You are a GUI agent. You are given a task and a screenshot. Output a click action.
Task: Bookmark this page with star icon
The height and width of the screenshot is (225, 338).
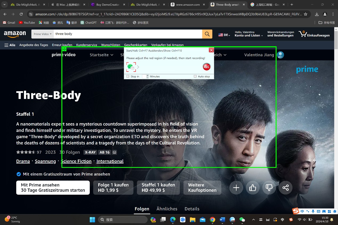[306, 14]
